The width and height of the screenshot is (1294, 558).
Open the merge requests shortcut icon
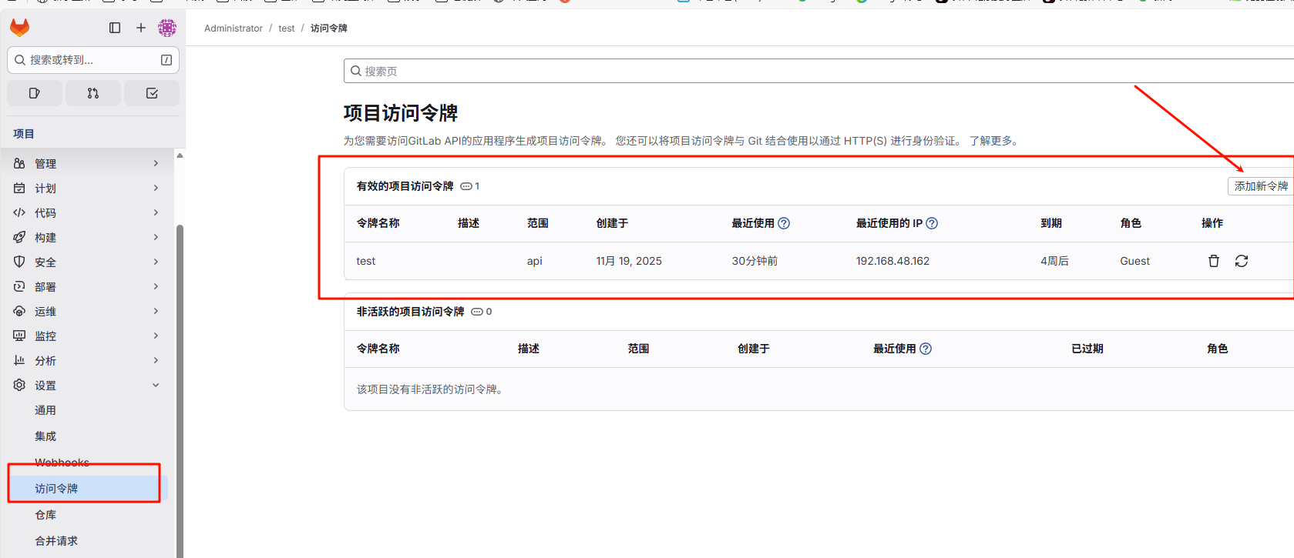pos(93,93)
